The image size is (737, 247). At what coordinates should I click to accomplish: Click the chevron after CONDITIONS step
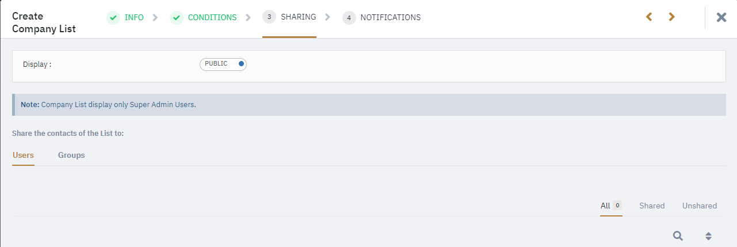pyautogui.click(x=248, y=17)
